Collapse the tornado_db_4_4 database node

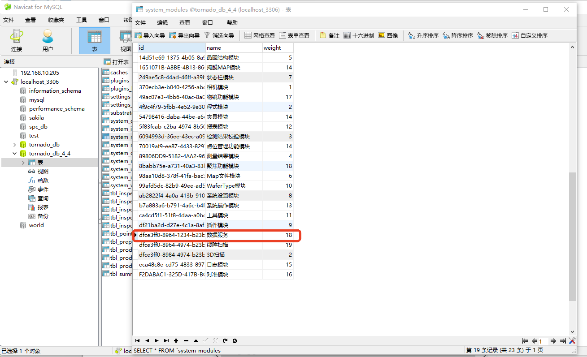tap(15, 154)
